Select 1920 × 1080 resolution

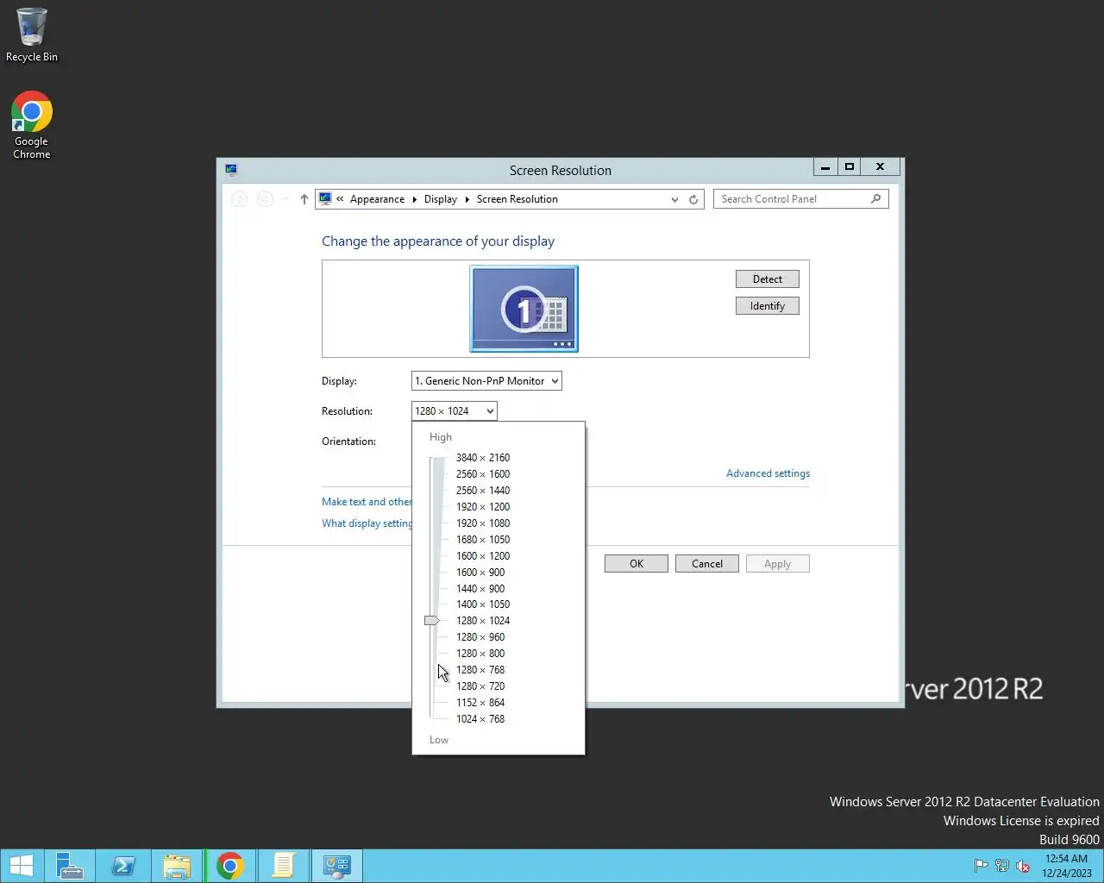click(483, 523)
